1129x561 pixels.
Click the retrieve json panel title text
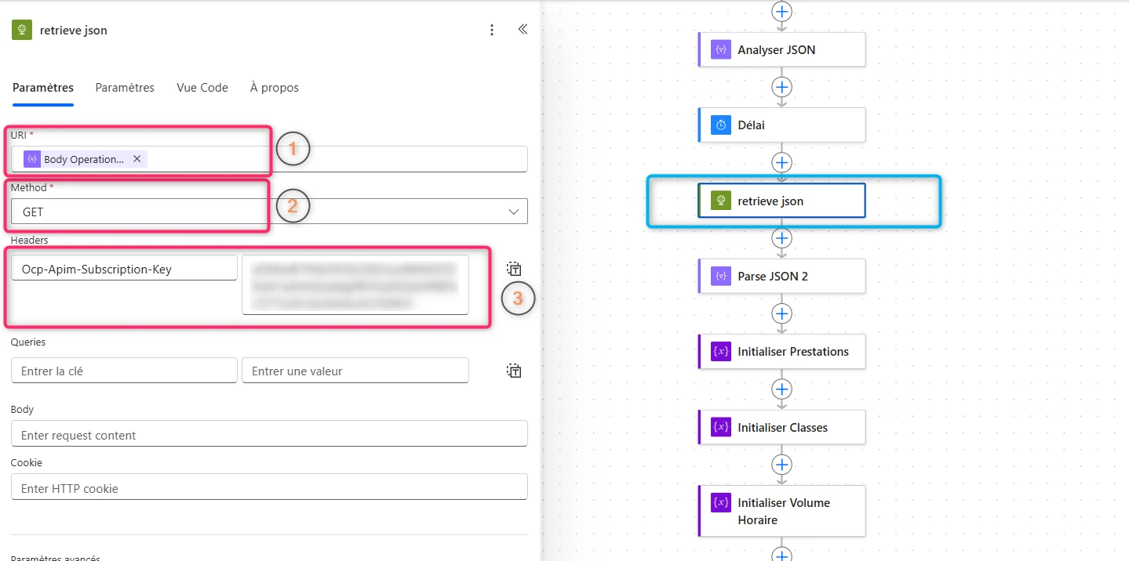coord(74,31)
